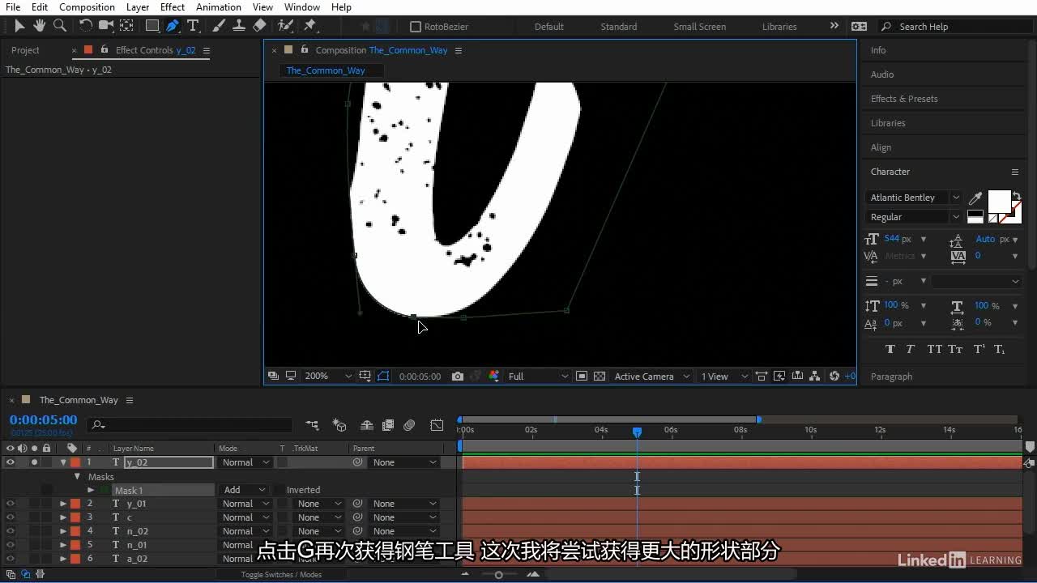1037x583 pixels.
Task: Open the Composition menu
Action: [x=87, y=7]
